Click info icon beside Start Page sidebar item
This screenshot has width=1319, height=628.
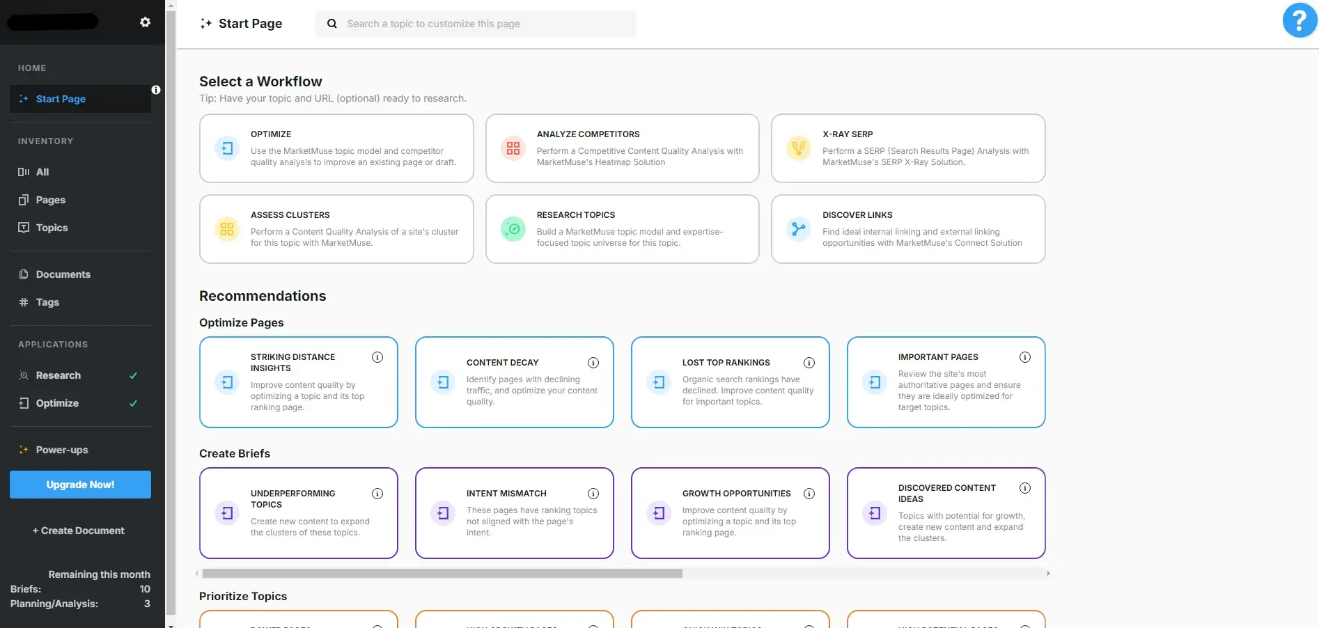(x=156, y=90)
